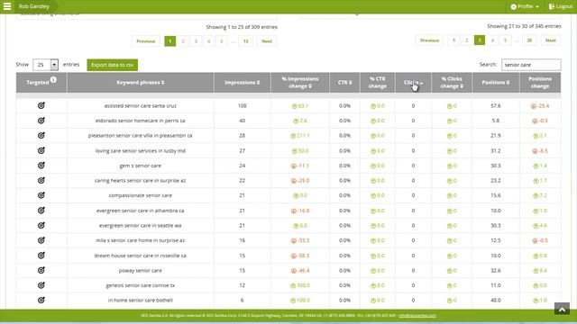Click down-arrow icon beside positions change -25.4
Image resolution: width=577 pixels, height=324 pixels.
pyautogui.click(x=534, y=106)
